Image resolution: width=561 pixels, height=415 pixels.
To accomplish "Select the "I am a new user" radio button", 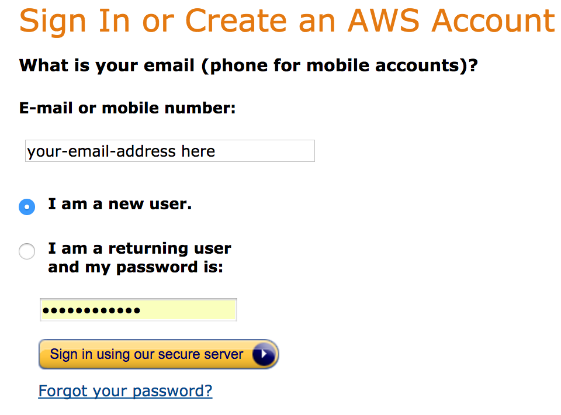I will tap(27, 206).
